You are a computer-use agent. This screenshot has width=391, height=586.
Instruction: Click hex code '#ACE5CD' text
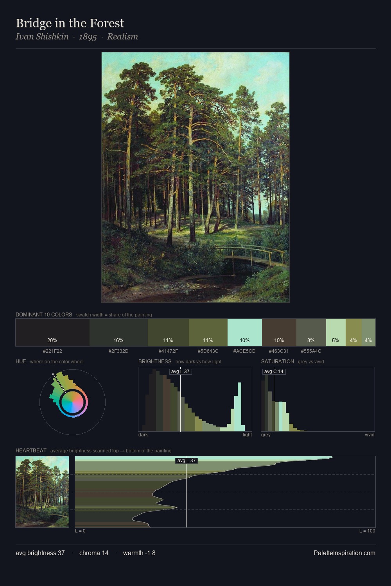[x=244, y=351]
